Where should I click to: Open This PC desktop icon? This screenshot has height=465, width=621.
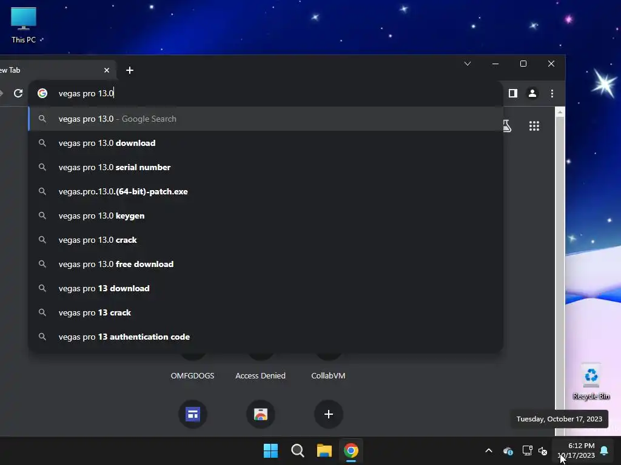pos(24,25)
